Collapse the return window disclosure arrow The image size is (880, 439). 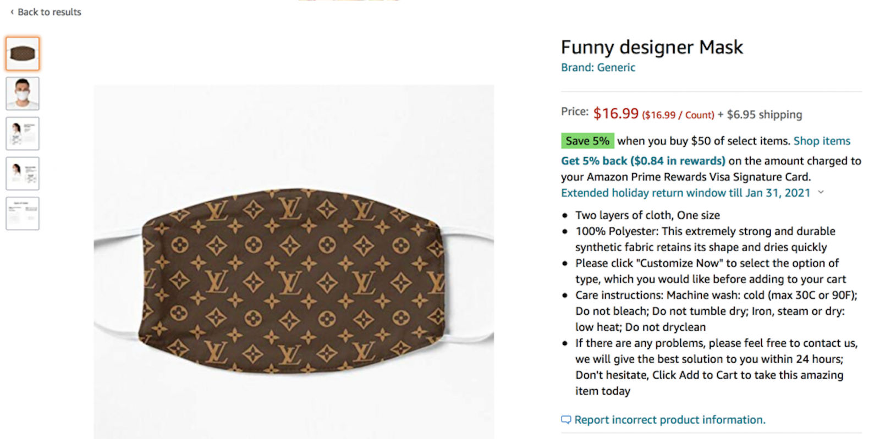click(x=821, y=192)
